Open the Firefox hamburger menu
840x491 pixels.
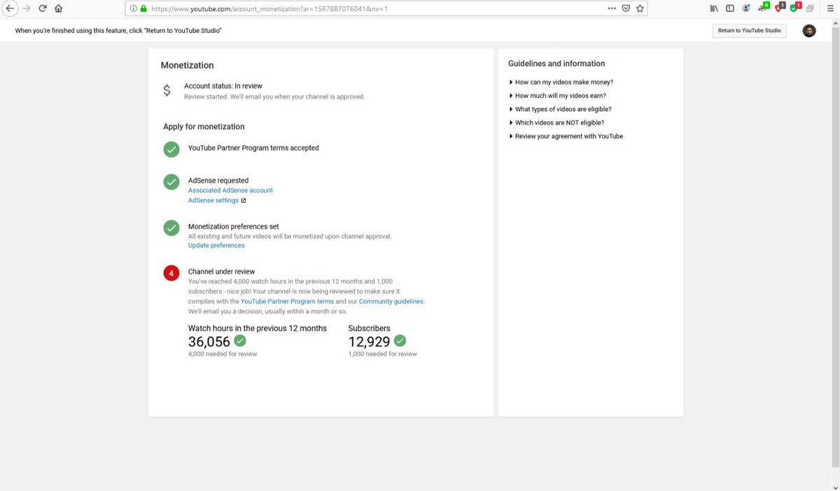pos(829,9)
